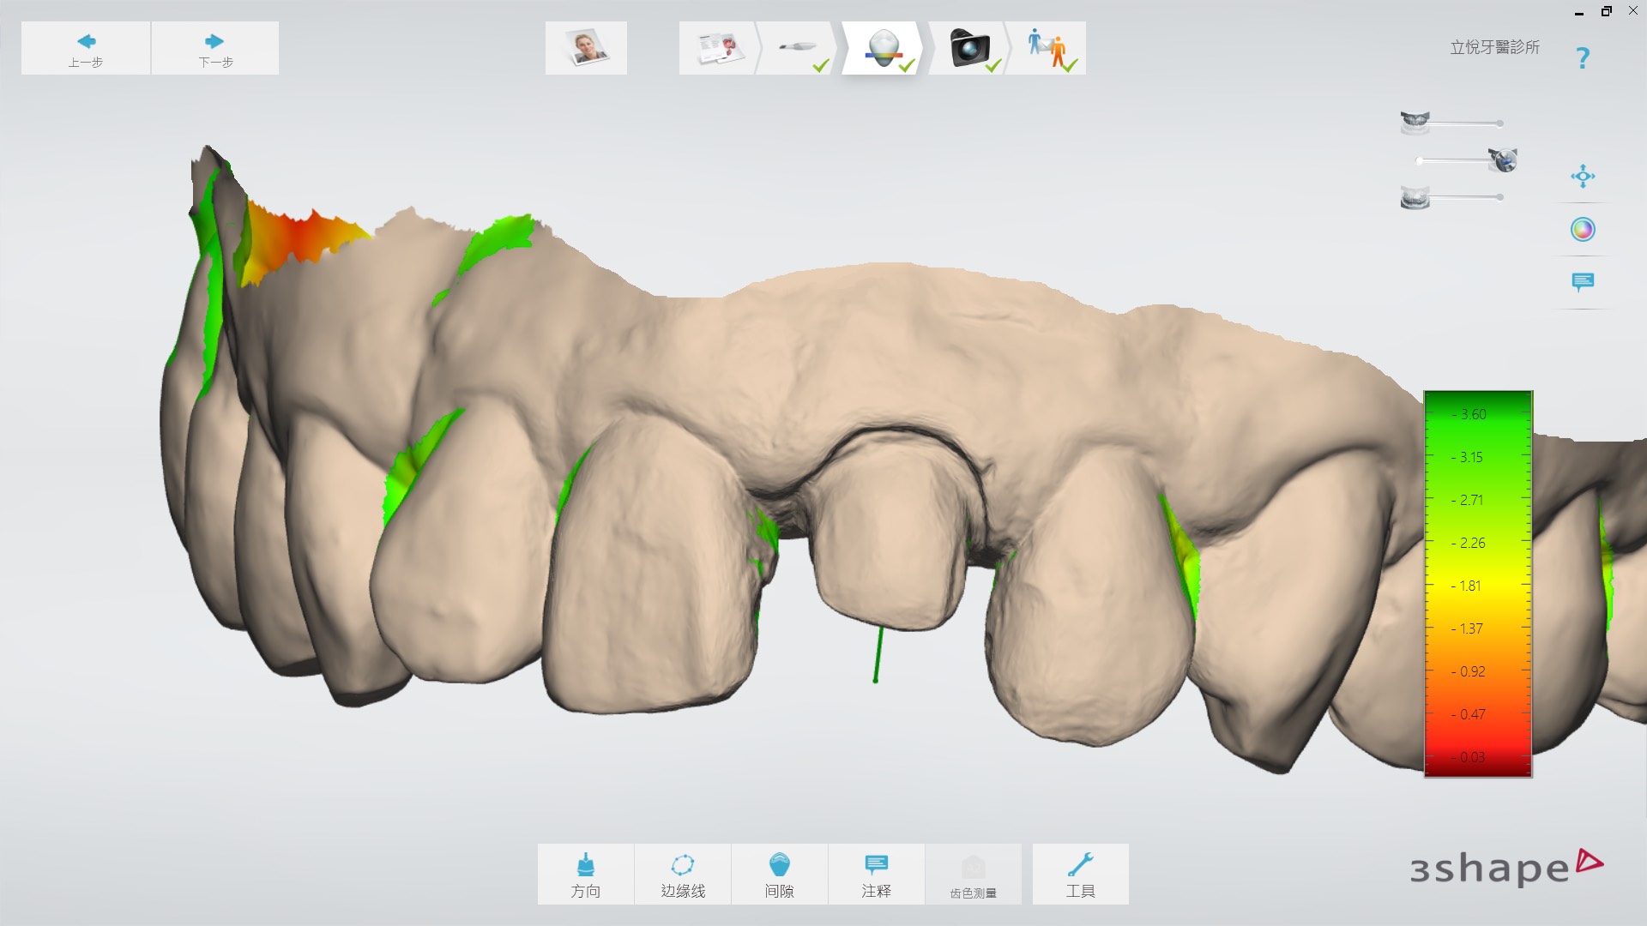Open help with the question mark
This screenshot has height=926, width=1647.
1583,58
